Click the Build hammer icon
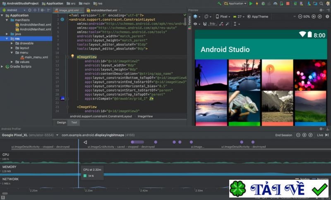This screenshot has height=200, width=331. pyautogui.click(x=219, y=3)
